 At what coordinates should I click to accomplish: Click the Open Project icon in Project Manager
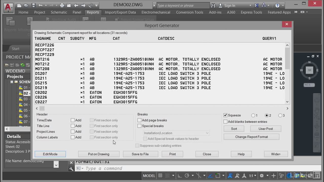7,65
